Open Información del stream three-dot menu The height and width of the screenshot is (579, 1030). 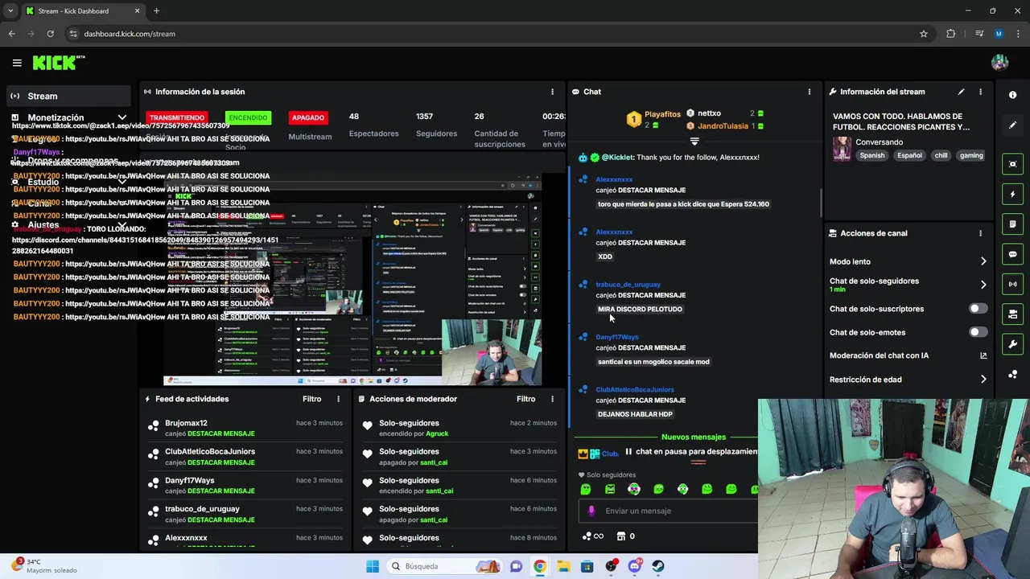[980, 92]
